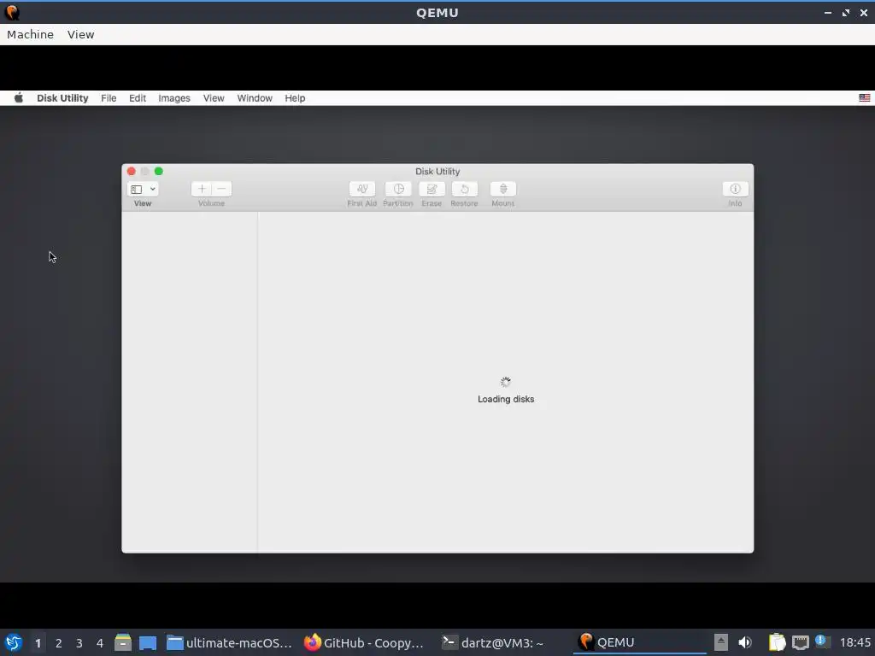Open the Help menu
Screen dimensions: 875x656
(x=295, y=98)
